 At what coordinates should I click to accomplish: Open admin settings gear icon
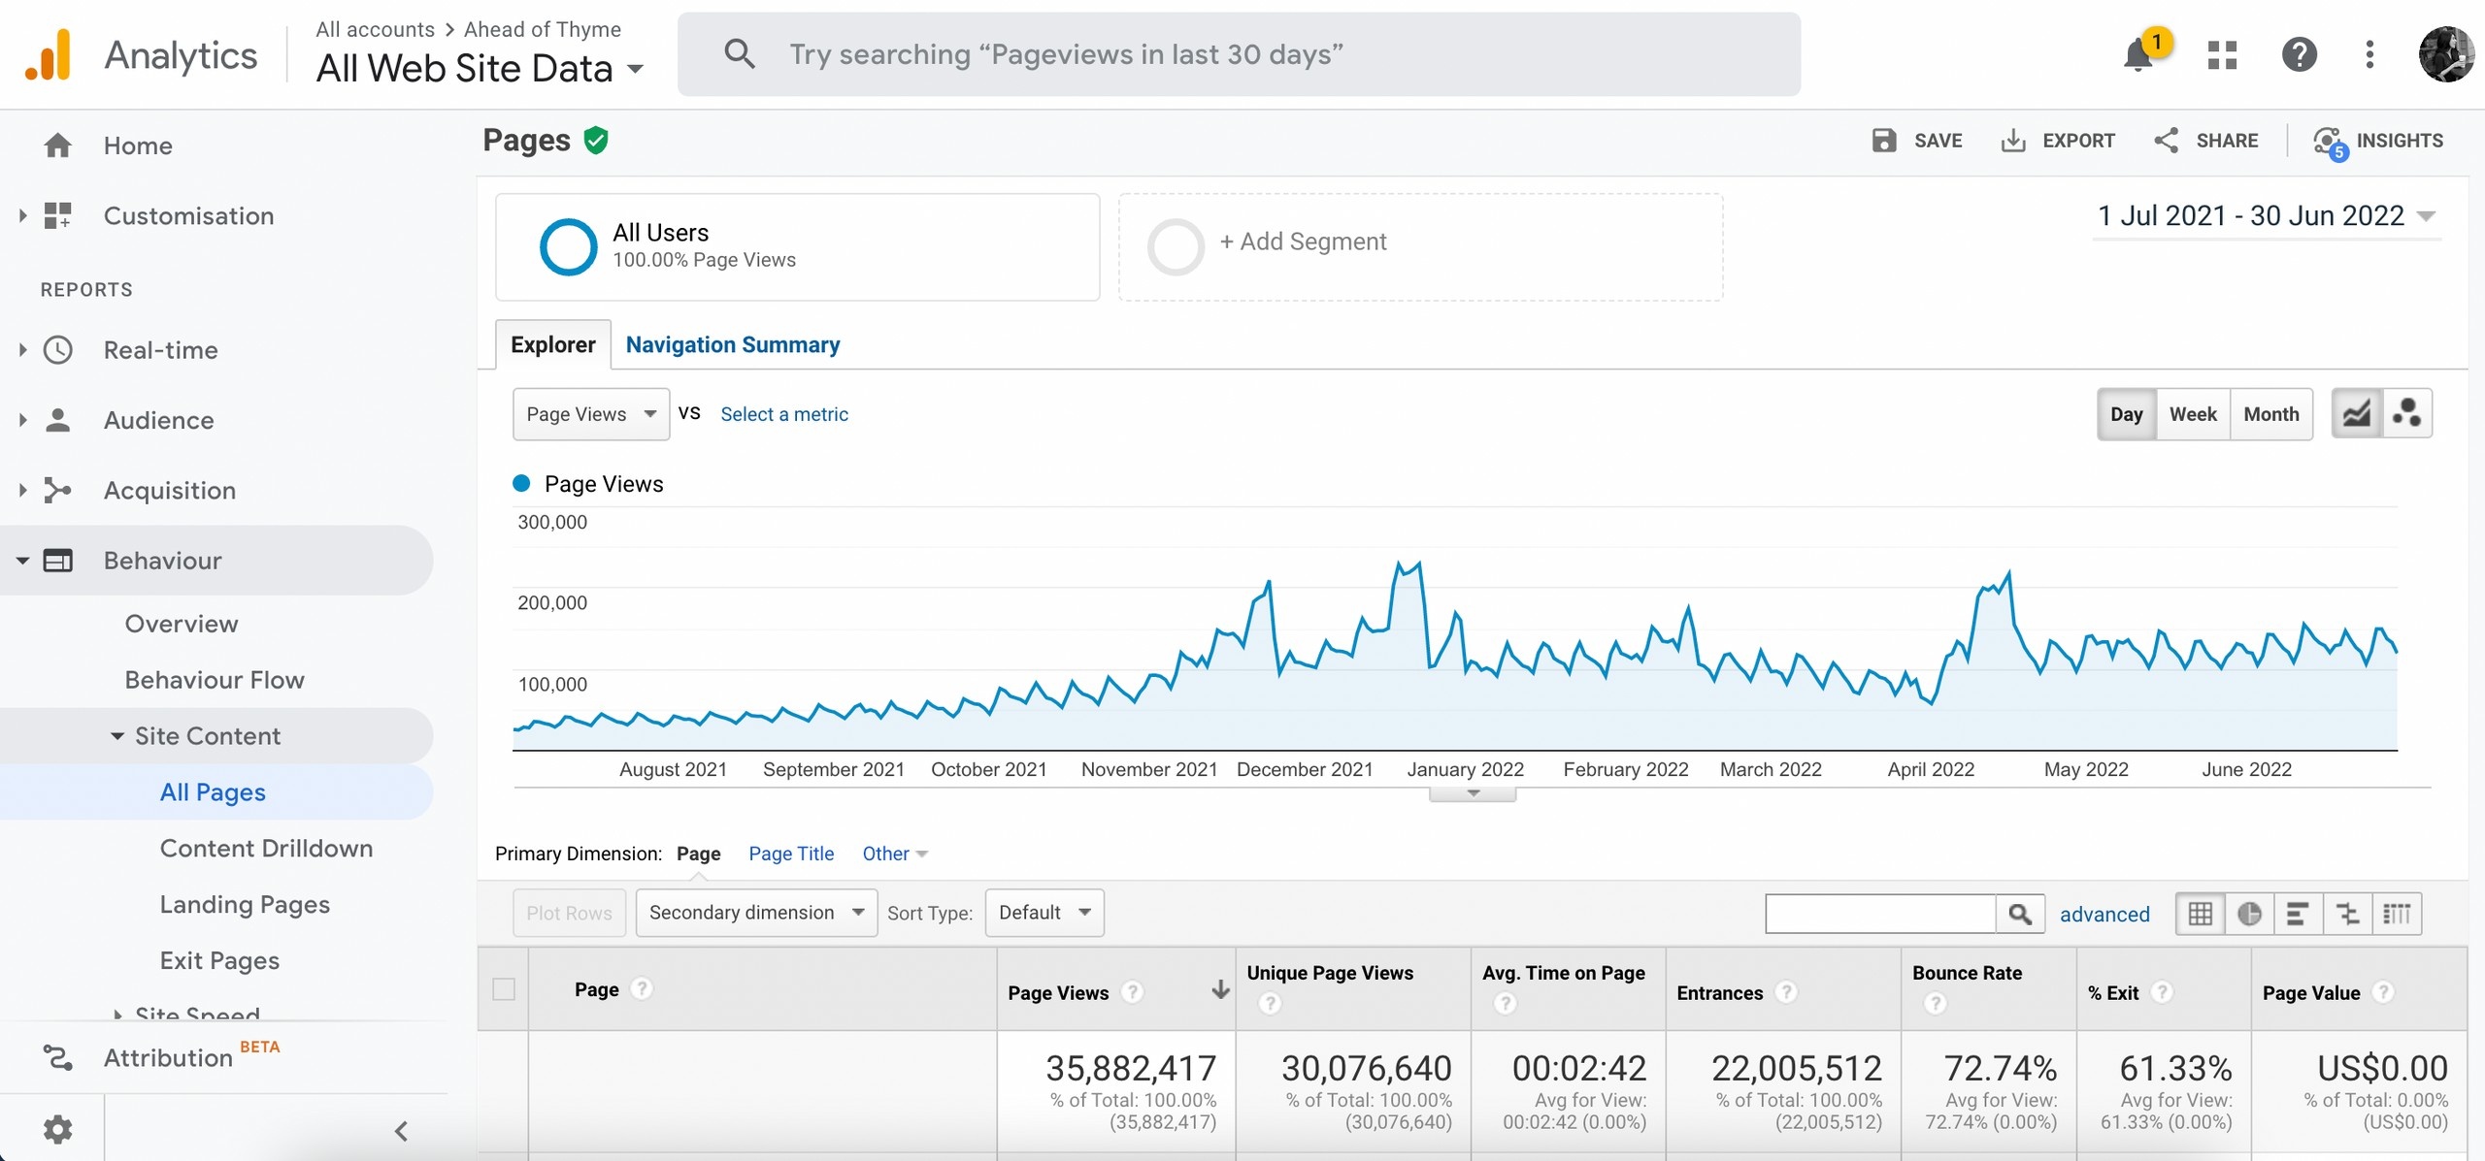(57, 1129)
